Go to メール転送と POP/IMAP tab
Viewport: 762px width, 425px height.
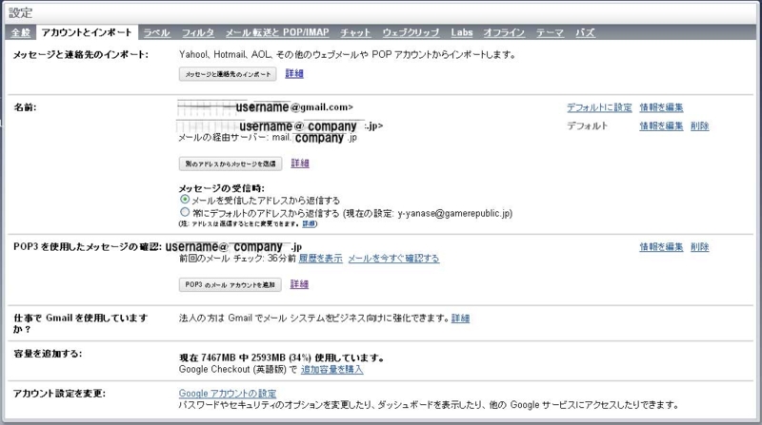[x=277, y=32]
